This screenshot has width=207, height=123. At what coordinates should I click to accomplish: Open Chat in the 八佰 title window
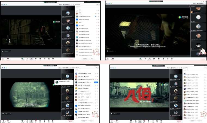144,121
